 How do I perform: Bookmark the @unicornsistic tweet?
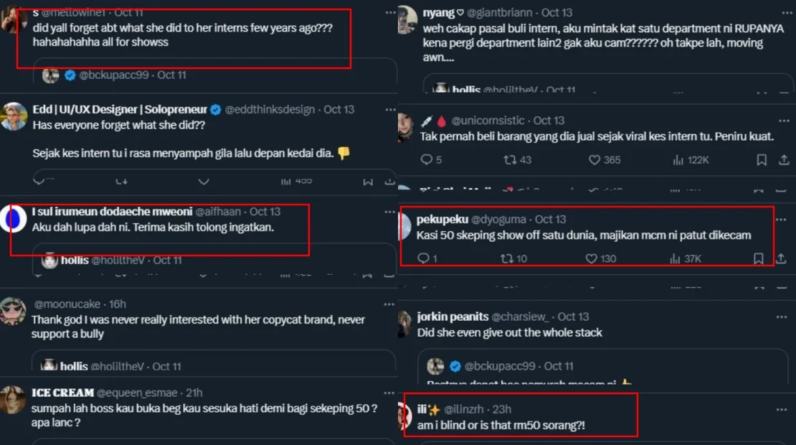tap(762, 160)
